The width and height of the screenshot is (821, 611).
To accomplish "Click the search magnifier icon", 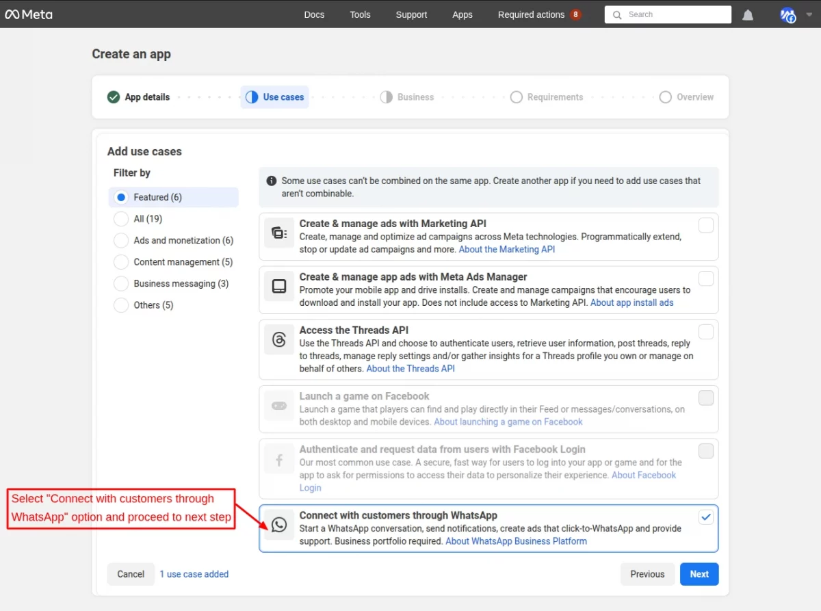I will [618, 14].
